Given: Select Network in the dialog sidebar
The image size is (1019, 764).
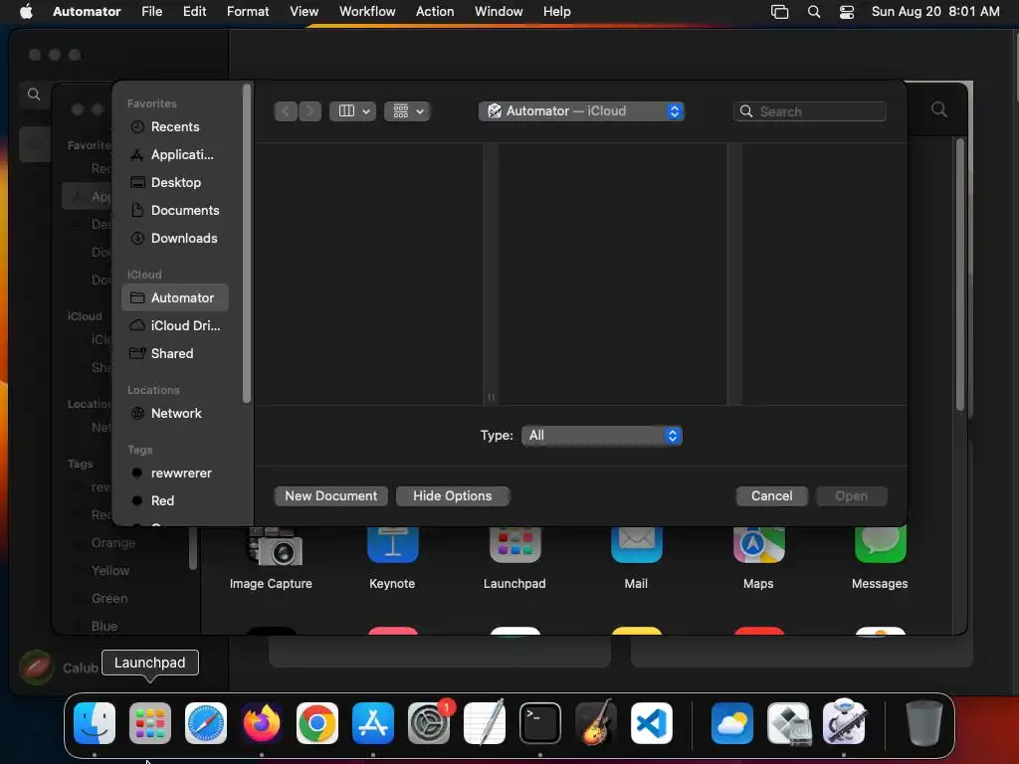Looking at the screenshot, I should pos(175,413).
